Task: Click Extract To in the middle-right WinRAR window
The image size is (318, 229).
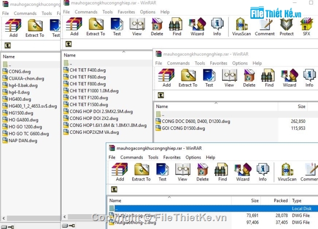Action: (188, 78)
